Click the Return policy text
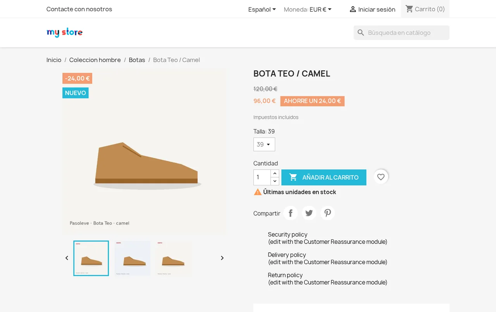This screenshot has width=496, height=312. coord(285,275)
